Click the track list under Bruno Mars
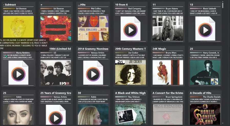Image resolution: width=230 pixels, height=126 pixels. coord(168,56)
